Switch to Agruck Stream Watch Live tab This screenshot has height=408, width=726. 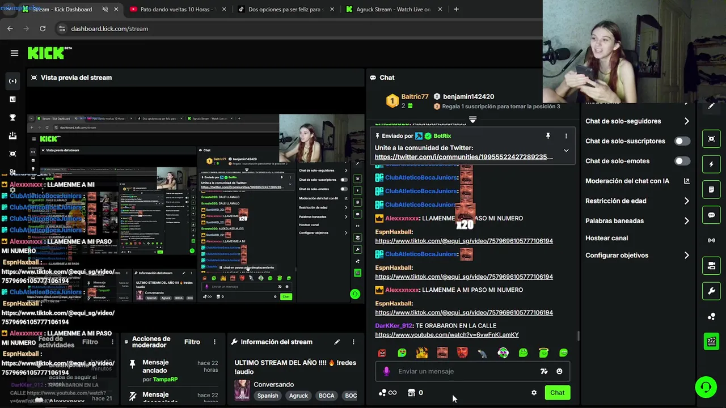coord(392,9)
